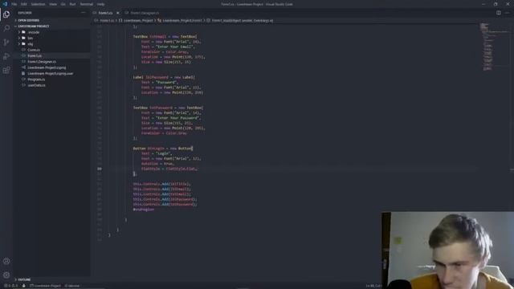This screenshot has height=289, width=514.
Task: Click the VS Code logo in title bar
Action: [5, 4]
